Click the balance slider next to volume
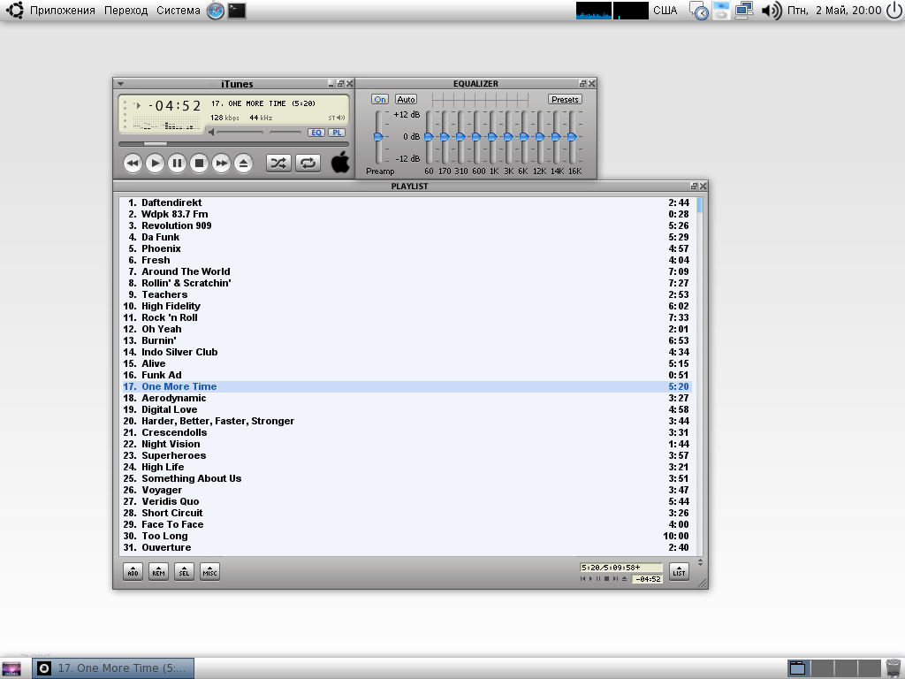 (285, 133)
